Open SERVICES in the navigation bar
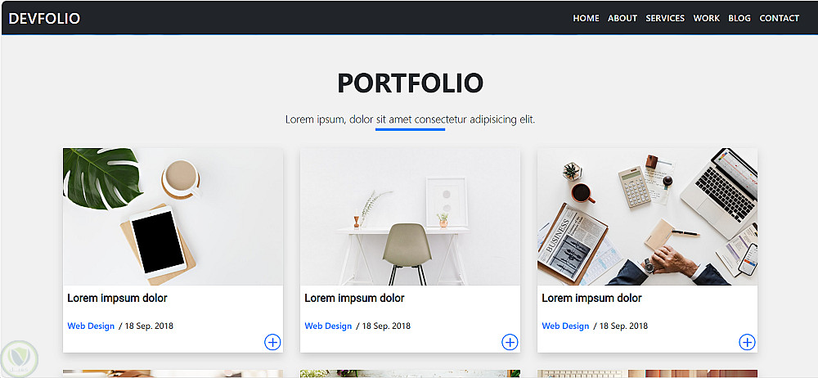 [x=665, y=18]
